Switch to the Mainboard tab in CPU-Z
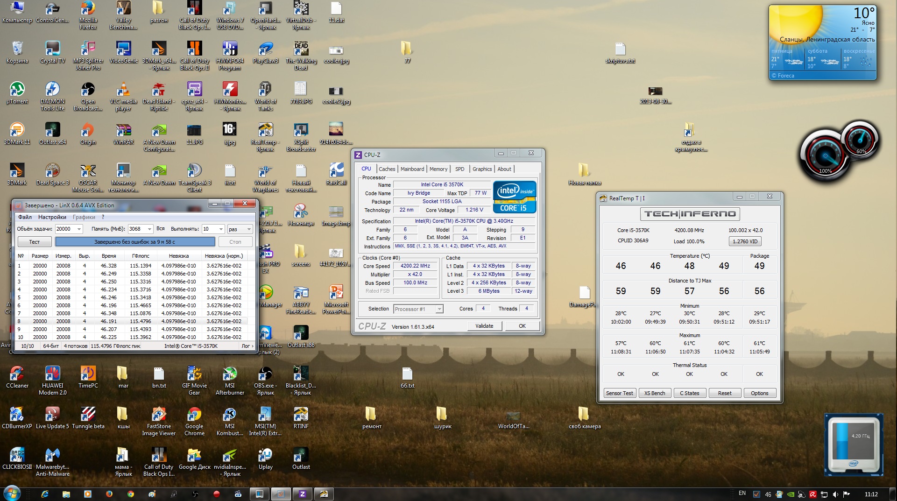 coord(412,169)
